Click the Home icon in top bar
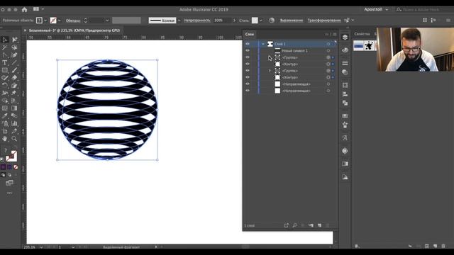Image resolution: width=454 pixels, height=255 pixels. pyautogui.click(x=24, y=9)
